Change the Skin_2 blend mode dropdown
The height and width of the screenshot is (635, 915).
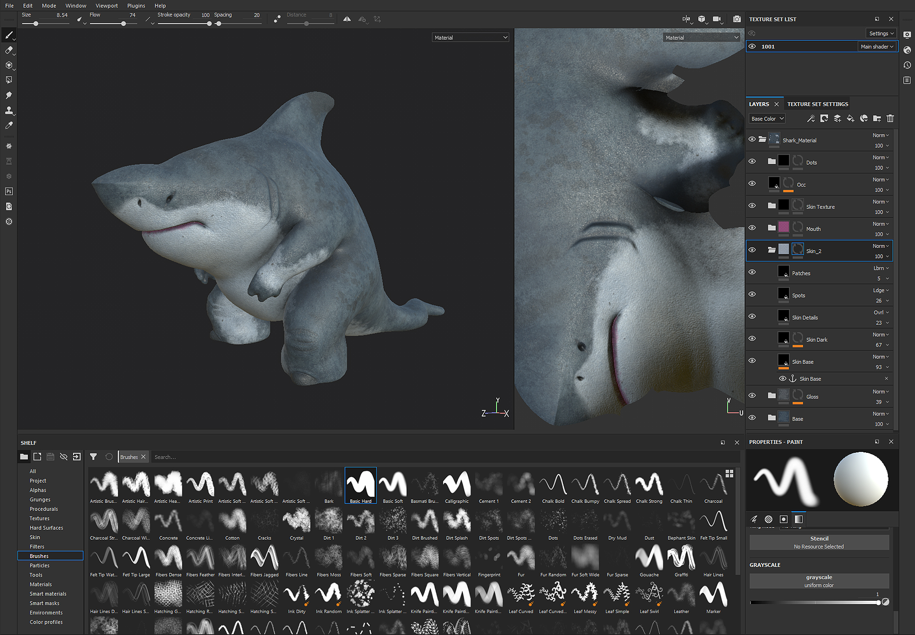tap(880, 246)
